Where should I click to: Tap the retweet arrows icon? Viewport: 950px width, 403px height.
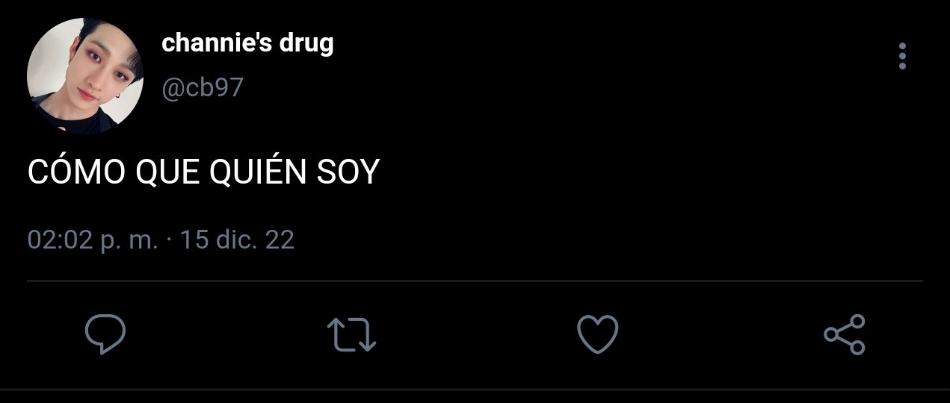click(352, 334)
